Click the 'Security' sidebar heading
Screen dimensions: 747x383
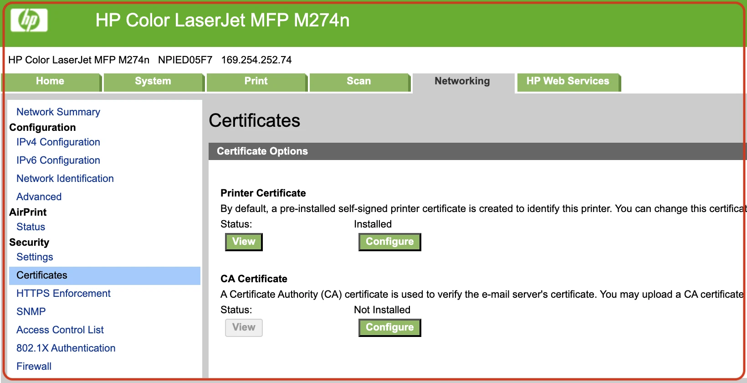(x=29, y=243)
